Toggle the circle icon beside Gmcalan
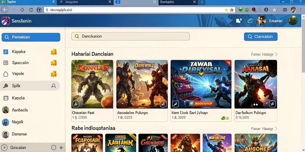The height and width of the screenshot is (152, 305). point(54,148)
